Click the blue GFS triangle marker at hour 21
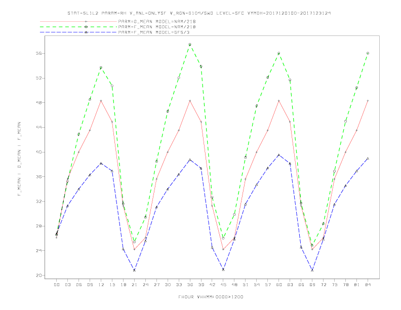401x310 pixels. pos(134,270)
